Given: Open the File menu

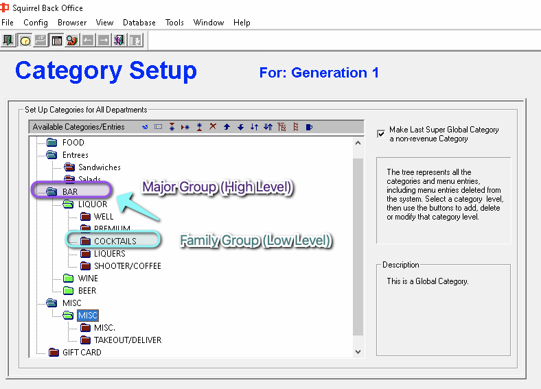Looking at the screenshot, I should coord(8,23).
